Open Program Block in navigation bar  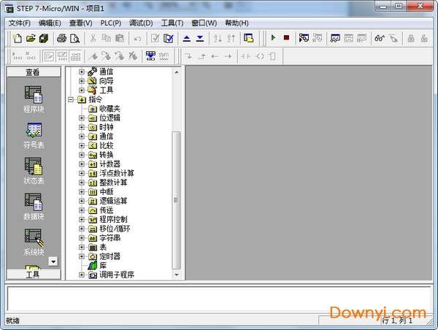[34, 99]
